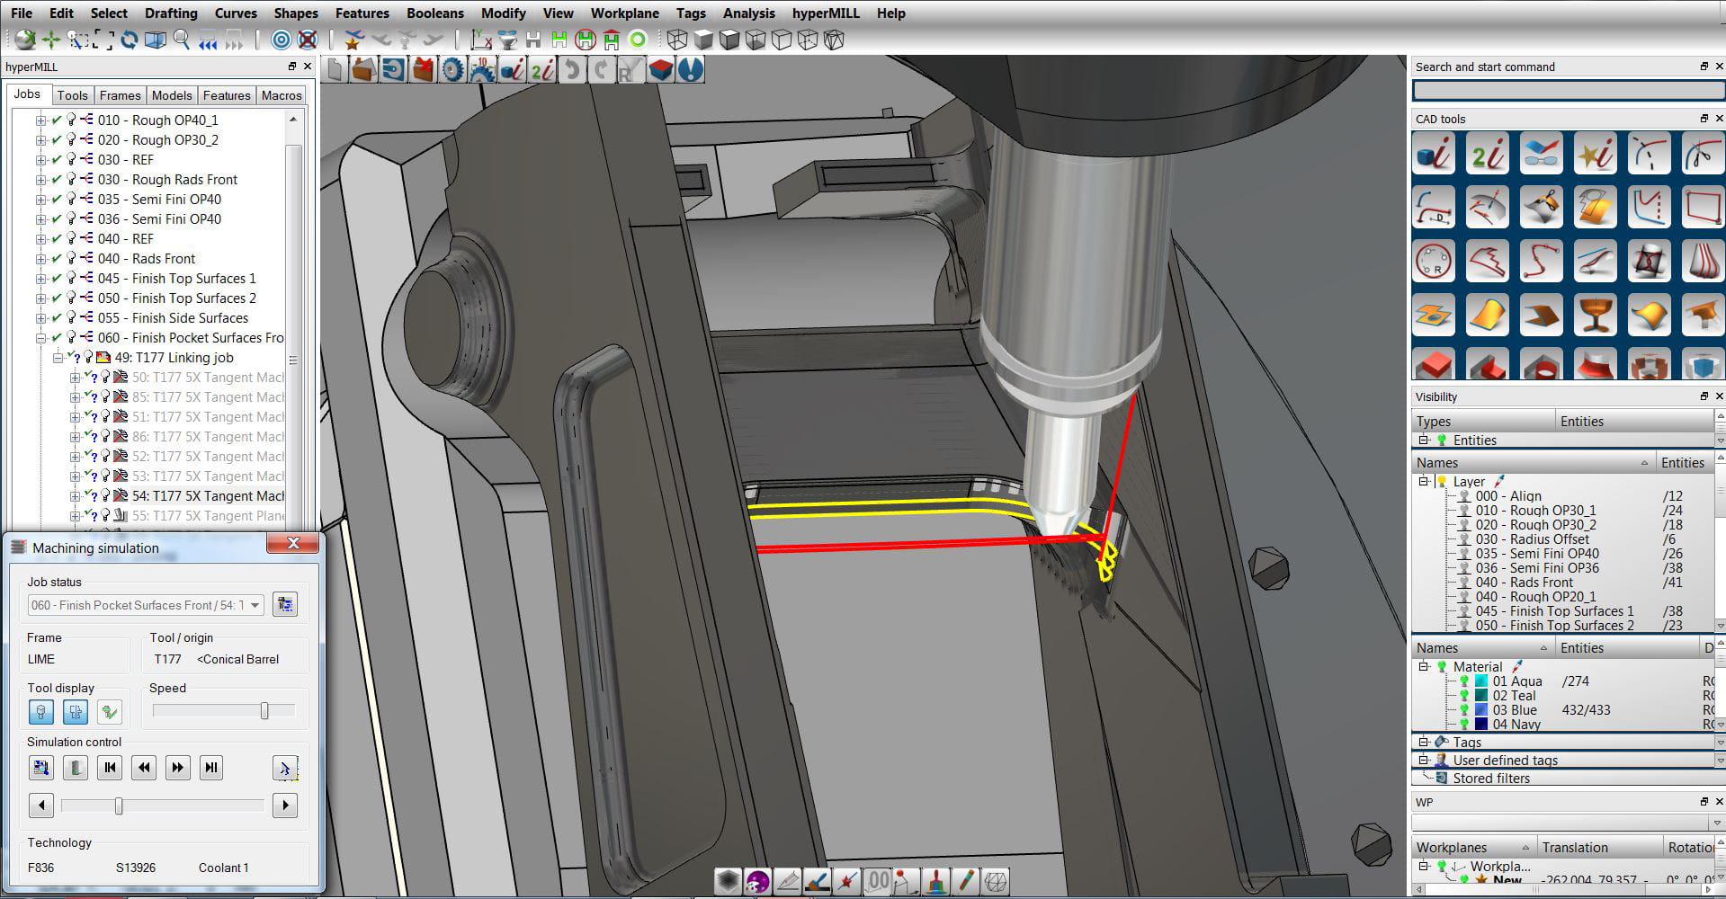Expand the User defined tags node
Image resolution: width=1726 pixels, height=899 pixels.
1424,761
